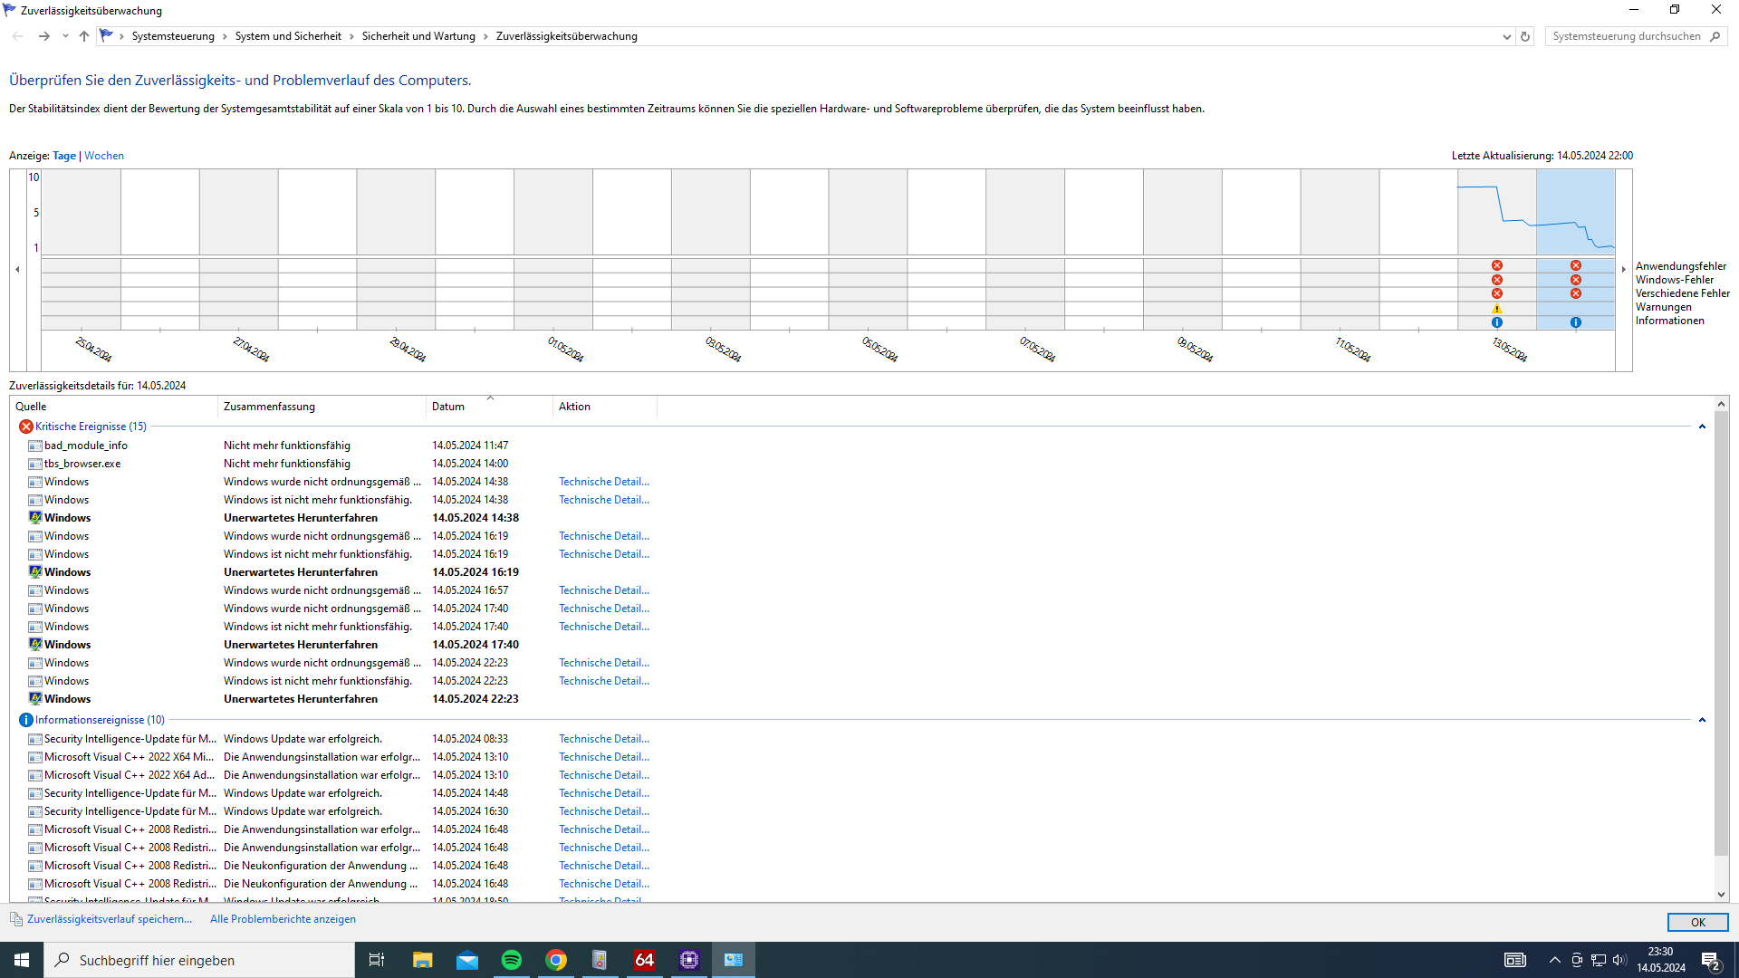1739x978 pixels.
Task: Click the up-arrow navigation button
Action: [84, 36]
